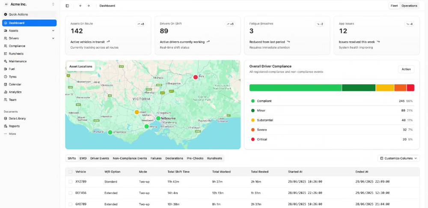
Task: Open the Customize Columns dropdown
Action: [x=398, y=158]
